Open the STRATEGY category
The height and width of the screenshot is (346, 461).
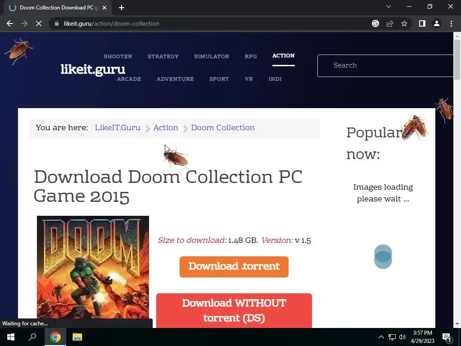point(163,56)
